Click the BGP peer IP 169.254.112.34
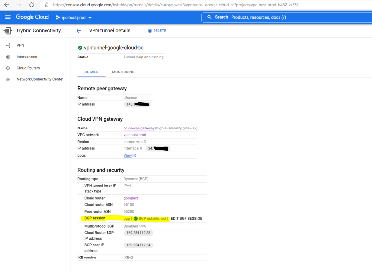 [139, 245]
